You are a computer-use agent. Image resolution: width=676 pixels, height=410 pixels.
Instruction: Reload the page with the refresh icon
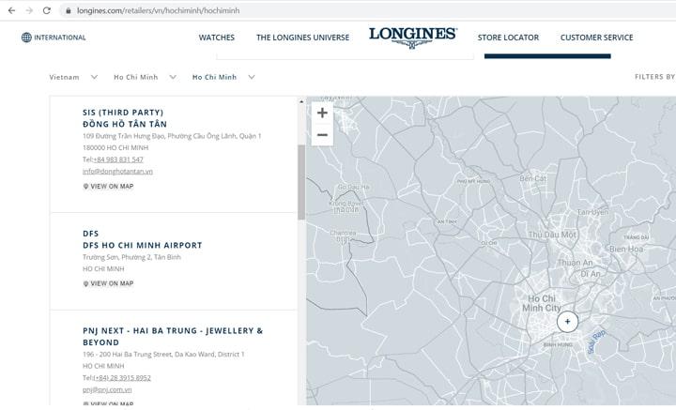[x=47, y=10]
